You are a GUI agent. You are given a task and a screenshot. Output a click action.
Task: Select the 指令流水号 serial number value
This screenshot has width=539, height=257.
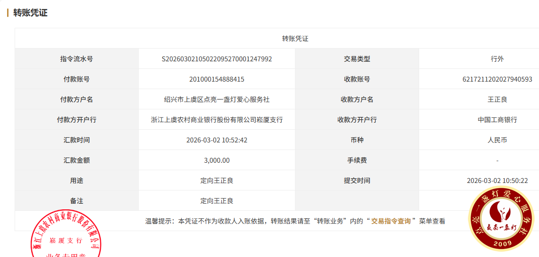217,59
